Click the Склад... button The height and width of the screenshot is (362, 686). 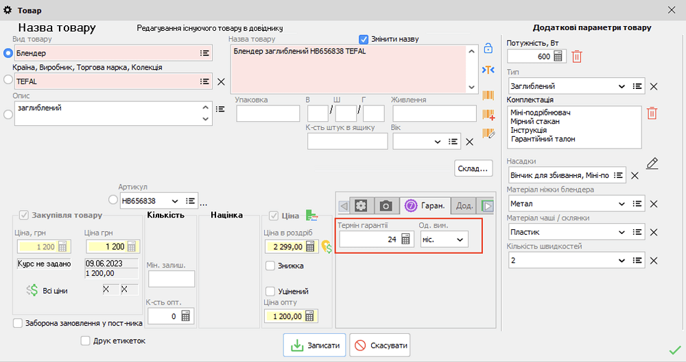coord(473,168)
